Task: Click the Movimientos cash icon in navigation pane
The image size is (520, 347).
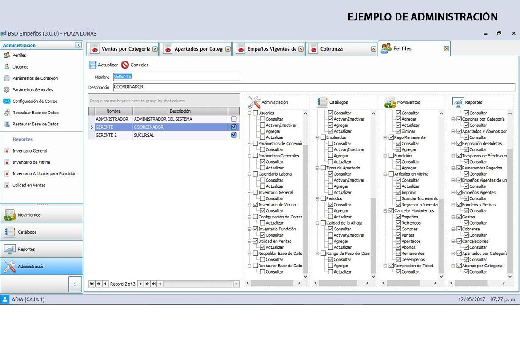Action: (10, 215)
